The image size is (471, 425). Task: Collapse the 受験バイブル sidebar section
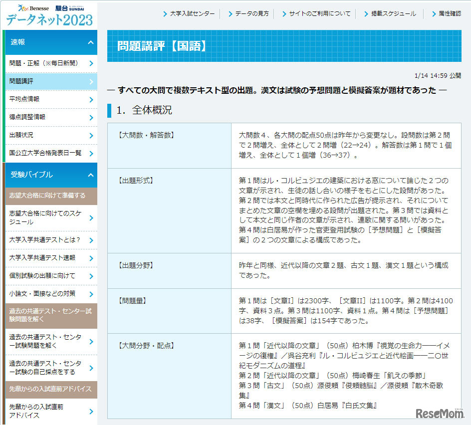click(90, 175)
